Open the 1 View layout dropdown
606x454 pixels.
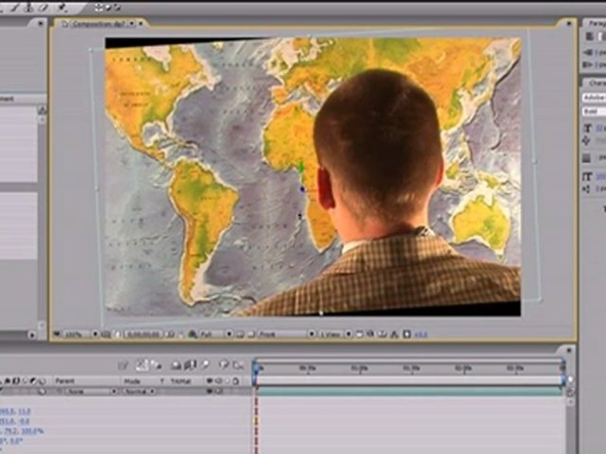coord(335,334)
